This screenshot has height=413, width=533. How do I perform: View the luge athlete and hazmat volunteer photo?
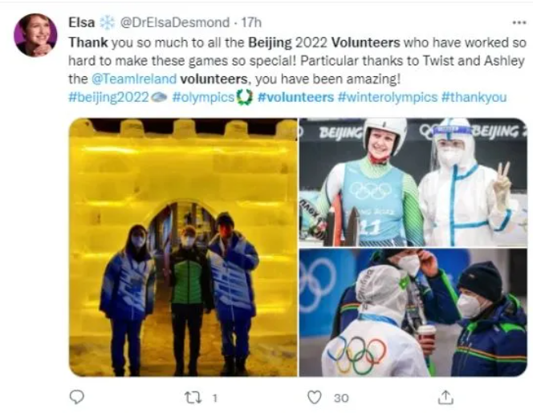pyautogui.click(x=413, y=182)
